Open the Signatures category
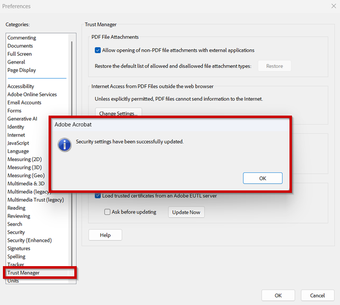This screenshot has width=340, height=305. (x=19, y=249)
